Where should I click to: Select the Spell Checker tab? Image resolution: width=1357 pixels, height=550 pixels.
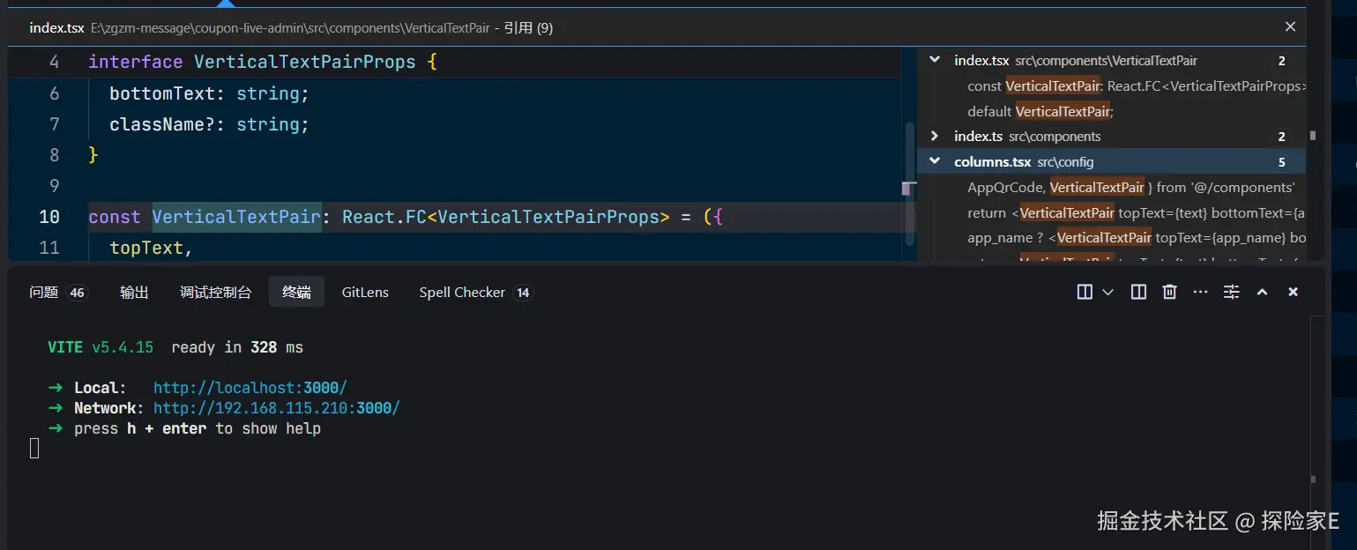pos(462,292)
